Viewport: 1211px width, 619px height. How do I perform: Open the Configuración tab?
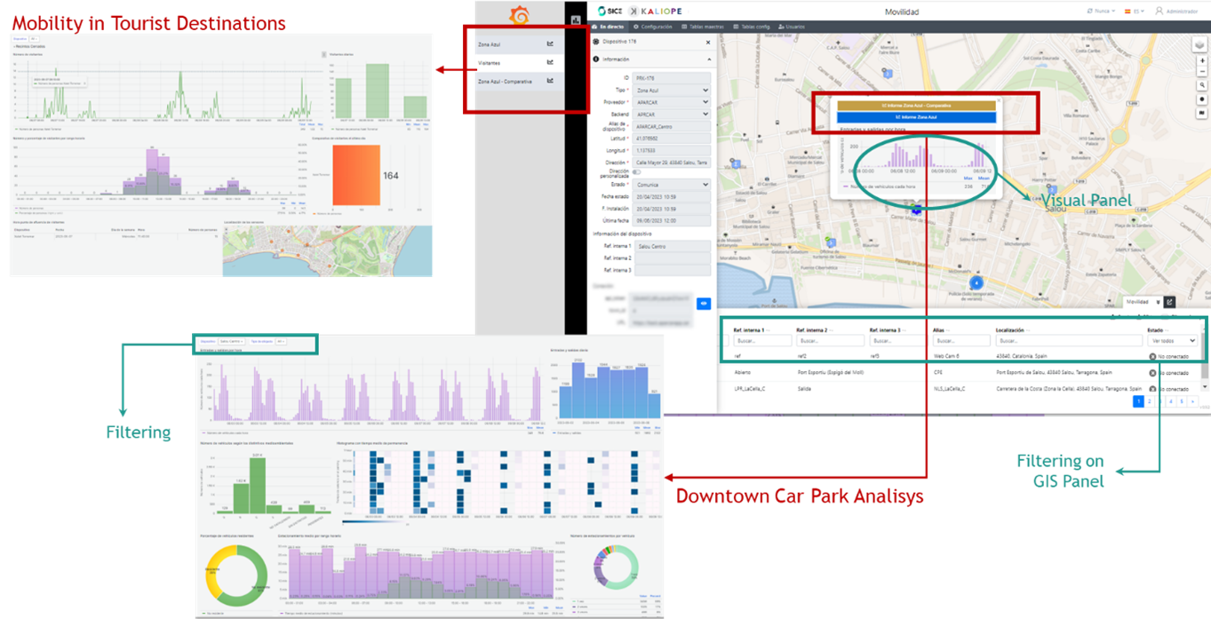653,28
